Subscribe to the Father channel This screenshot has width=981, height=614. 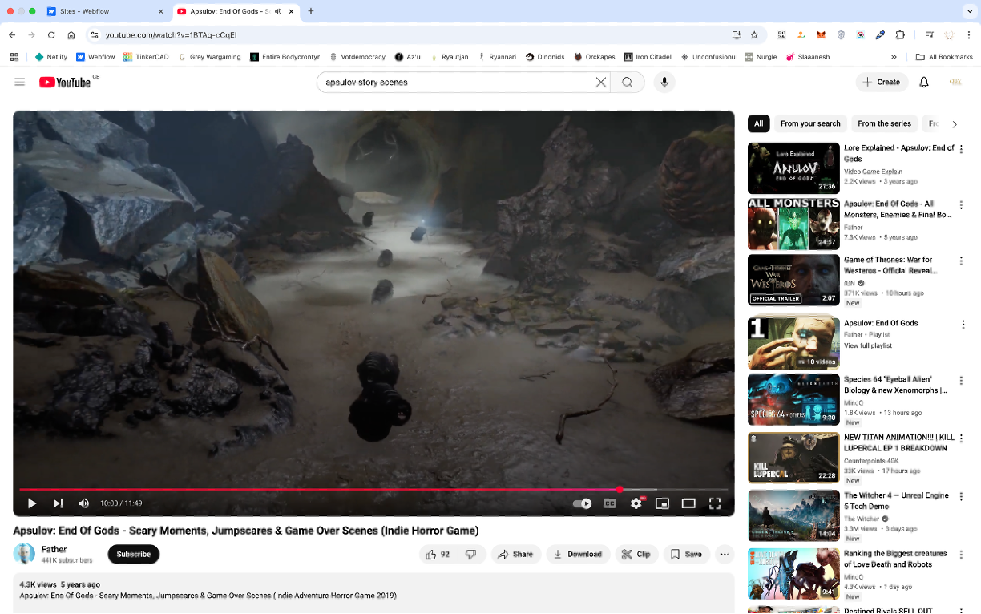134,554
